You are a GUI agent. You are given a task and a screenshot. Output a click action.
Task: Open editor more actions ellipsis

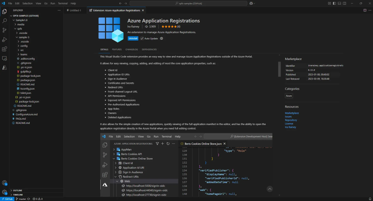(x=370, y=10)
